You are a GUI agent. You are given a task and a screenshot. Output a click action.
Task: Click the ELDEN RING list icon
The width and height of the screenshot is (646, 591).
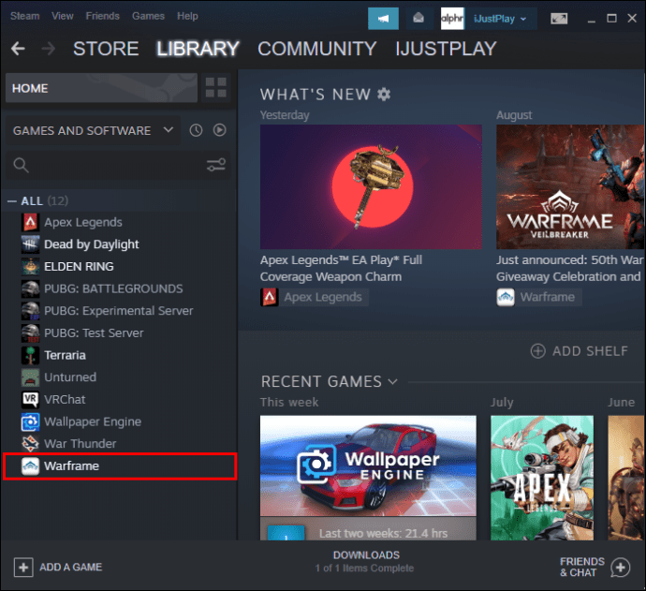[x=30, y=267]
